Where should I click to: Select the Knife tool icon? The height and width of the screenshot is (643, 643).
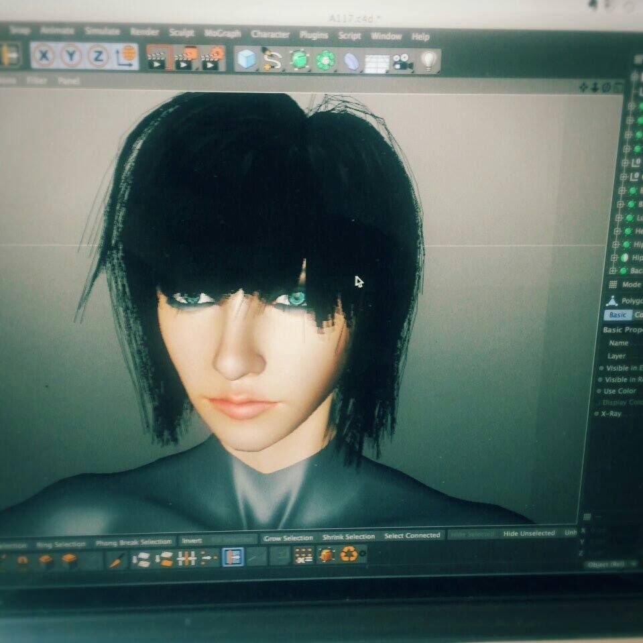[x=117, y=560]
